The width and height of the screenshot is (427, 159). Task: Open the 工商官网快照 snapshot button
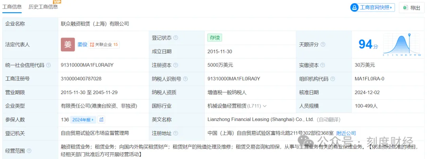[372, 8]
